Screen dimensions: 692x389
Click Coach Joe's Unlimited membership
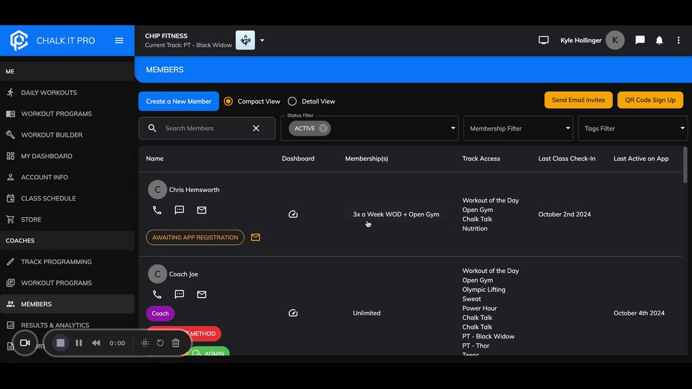click(x=367, y=313)
